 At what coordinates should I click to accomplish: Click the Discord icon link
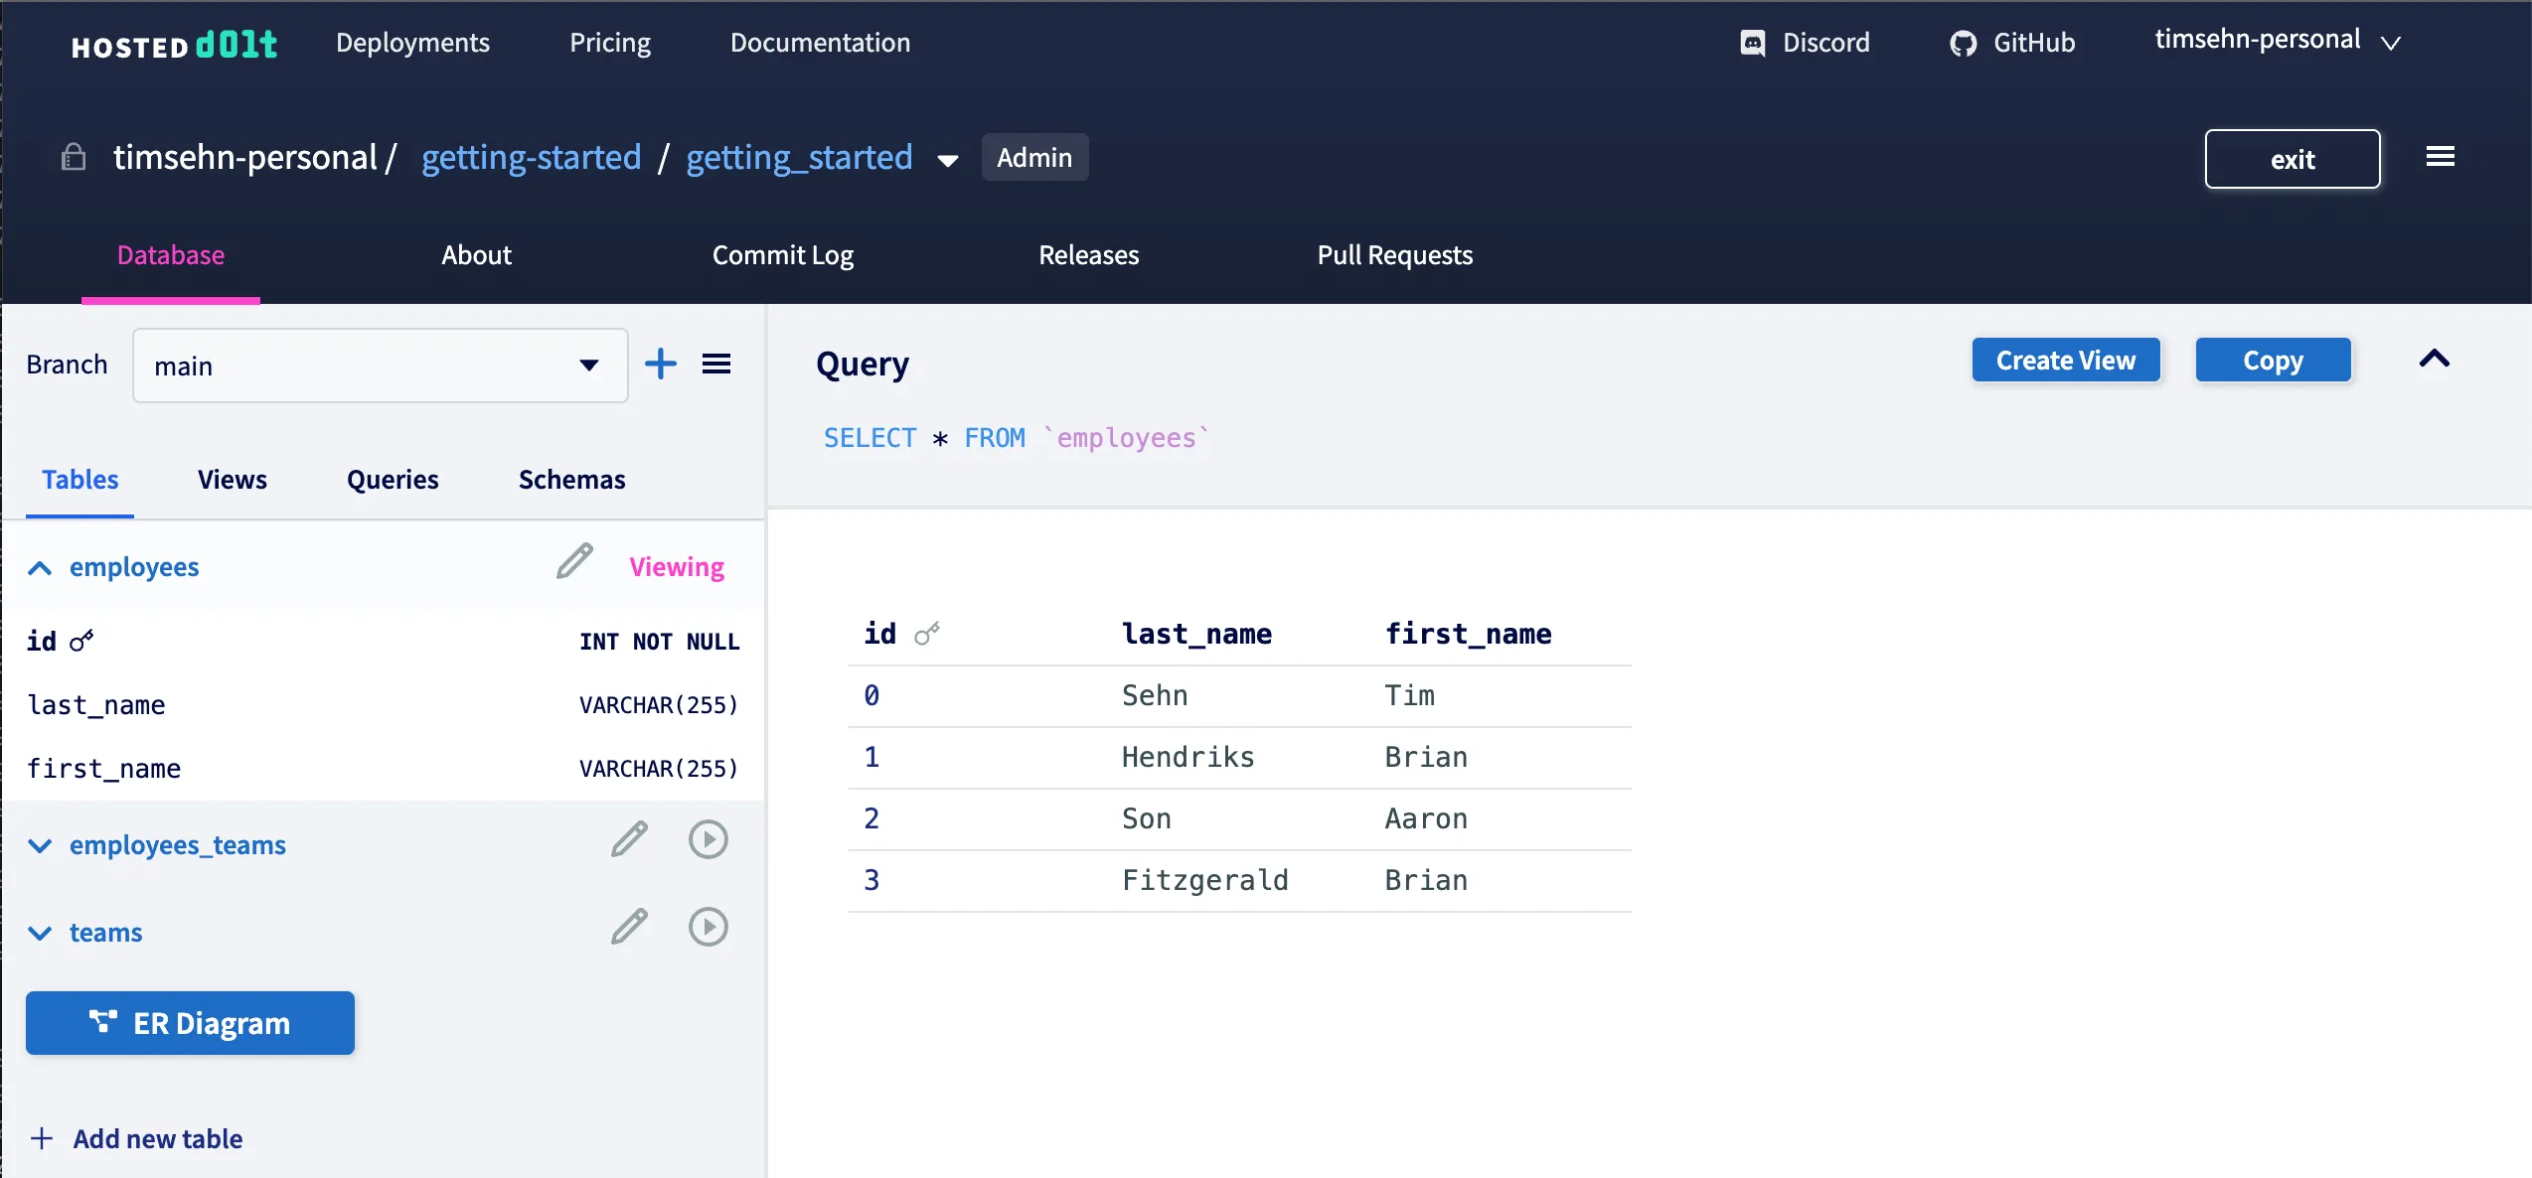point(1753,43)
